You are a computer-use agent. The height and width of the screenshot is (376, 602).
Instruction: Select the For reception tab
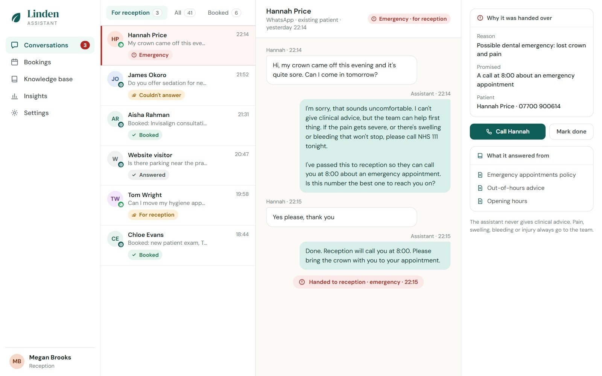137,13
